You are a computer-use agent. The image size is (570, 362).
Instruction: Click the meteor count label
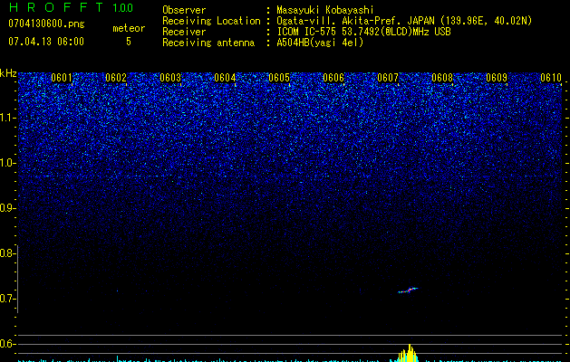coord(129,28)
